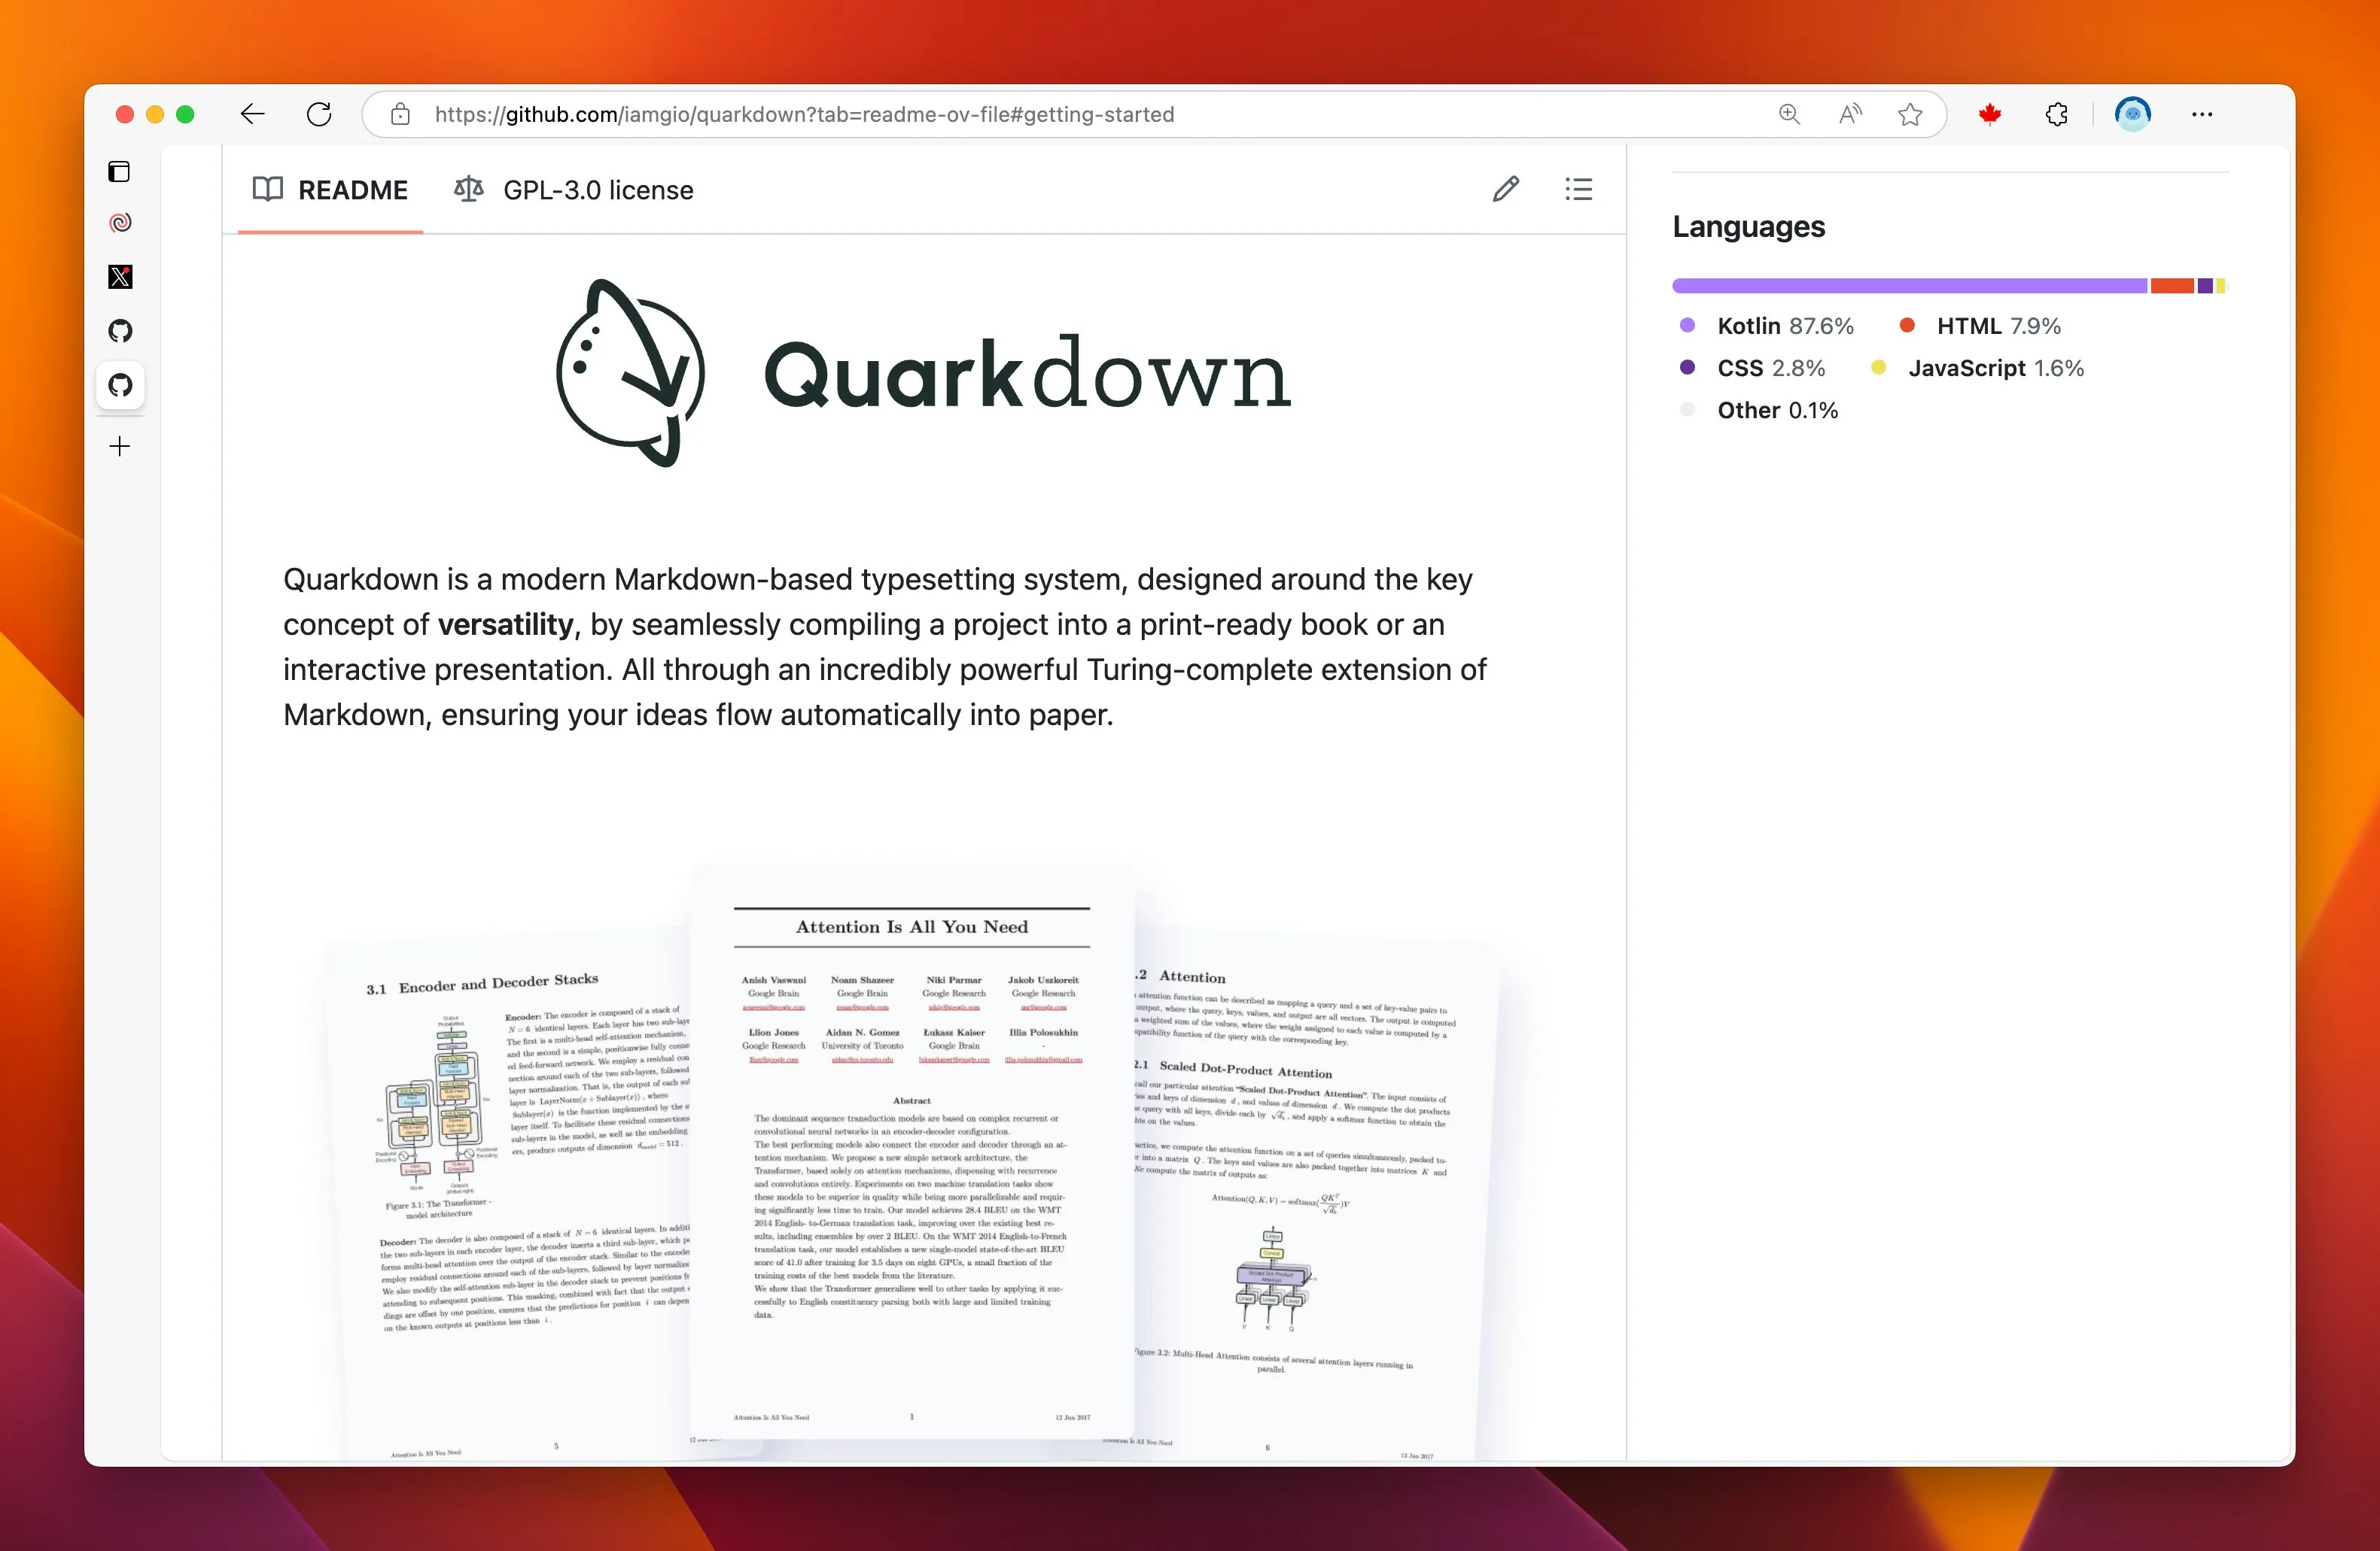
Task: Activate Read Aloud icon
Action: click(1850, 114)
